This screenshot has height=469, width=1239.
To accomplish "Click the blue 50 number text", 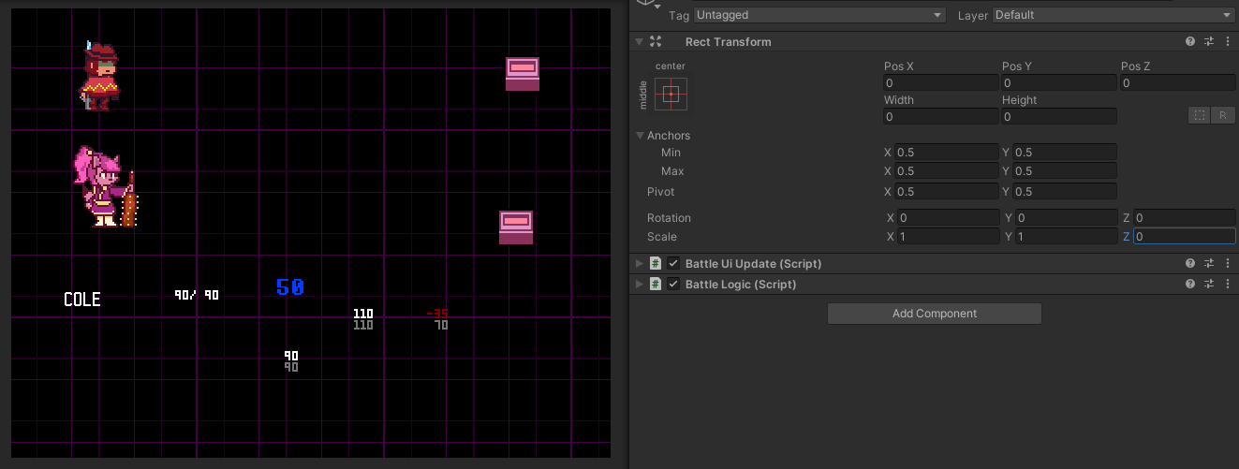I will (290, 287).
